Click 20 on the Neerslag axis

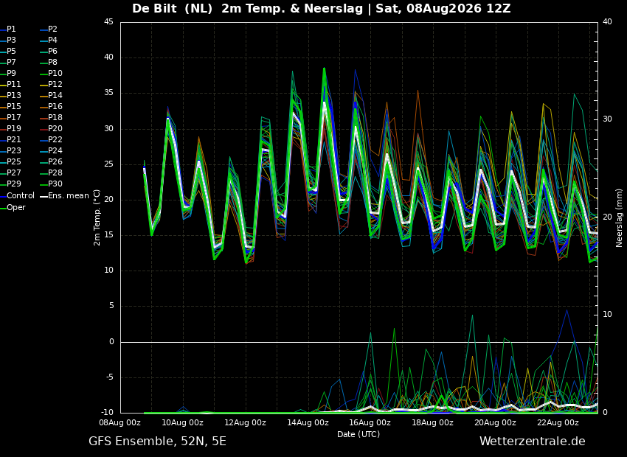[607, 217]
